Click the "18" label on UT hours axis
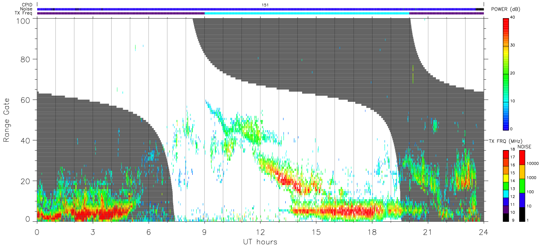 tap(372, 232)
